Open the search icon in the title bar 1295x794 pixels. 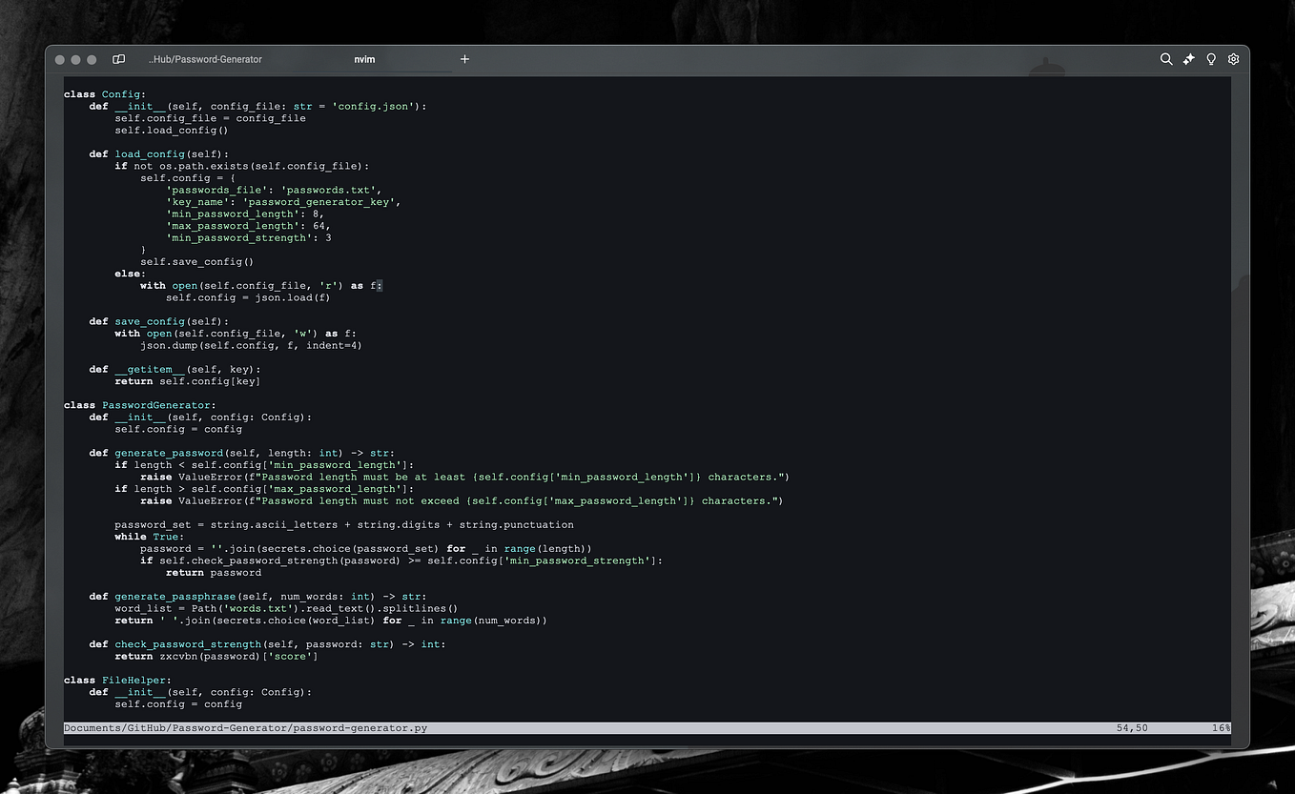(x=1166, y=58)
